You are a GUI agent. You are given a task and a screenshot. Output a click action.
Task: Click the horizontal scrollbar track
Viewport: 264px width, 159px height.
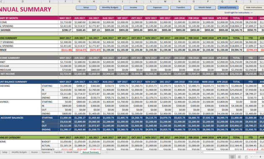coord(230,152)
